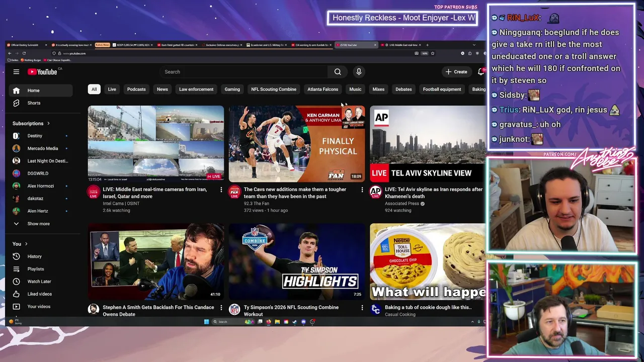Click the browser back arrow
The image size is (644, 362).
coord(10,53)
